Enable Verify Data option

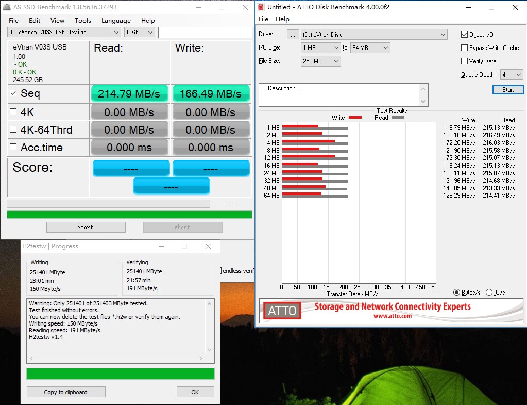pos(465,61)
